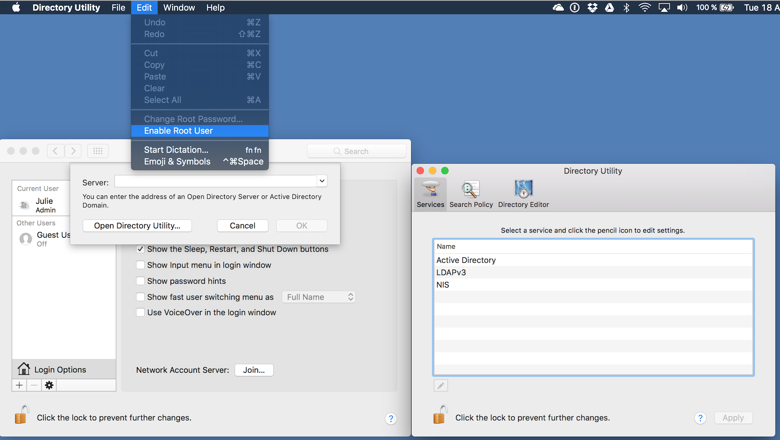Enable Use VoiceOver in the login window
The width and height of the screenshot is (780, 440).
point(140,312)
